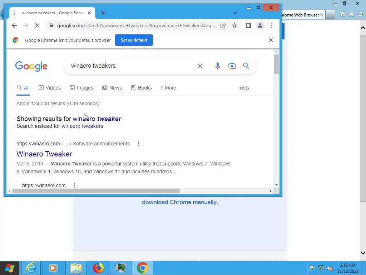Screen dimensions: 366x275
Task: Click IE page scroll down arrow
Action: click(x=363, y=253)
